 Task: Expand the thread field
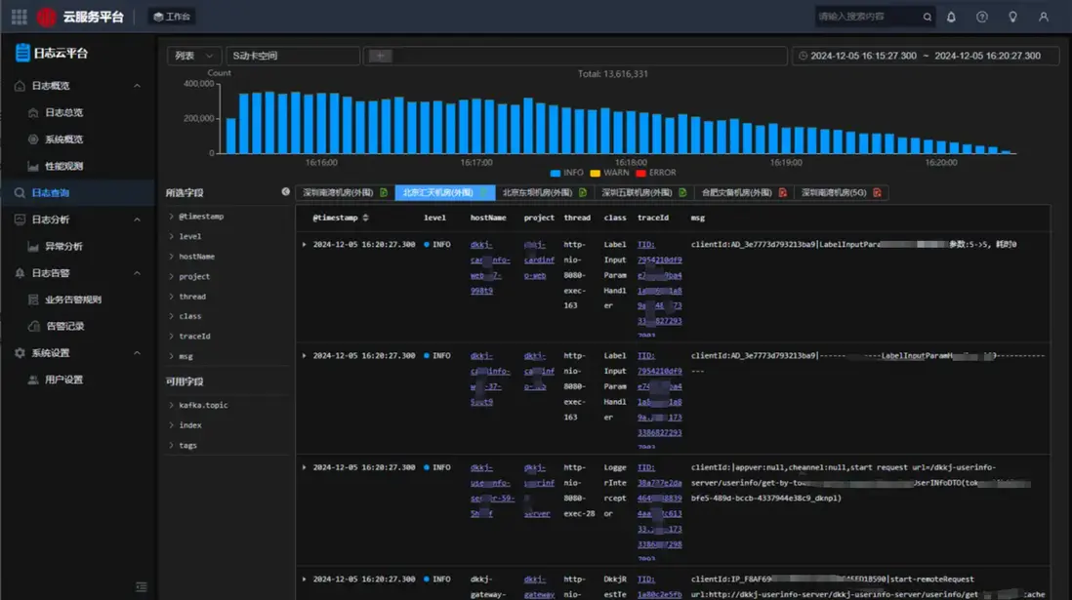coord(171,297)
